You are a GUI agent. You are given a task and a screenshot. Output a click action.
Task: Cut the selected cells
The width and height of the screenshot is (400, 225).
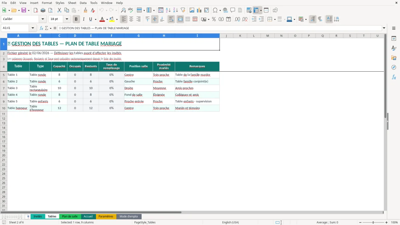click(x=59, y=10)
